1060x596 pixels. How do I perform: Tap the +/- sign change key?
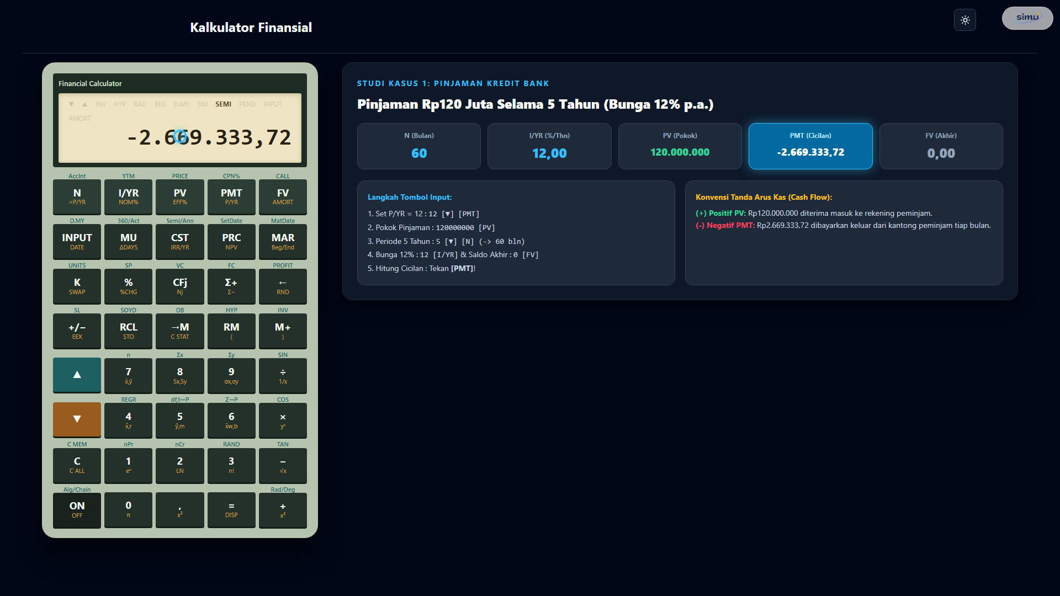coord(77,331)
